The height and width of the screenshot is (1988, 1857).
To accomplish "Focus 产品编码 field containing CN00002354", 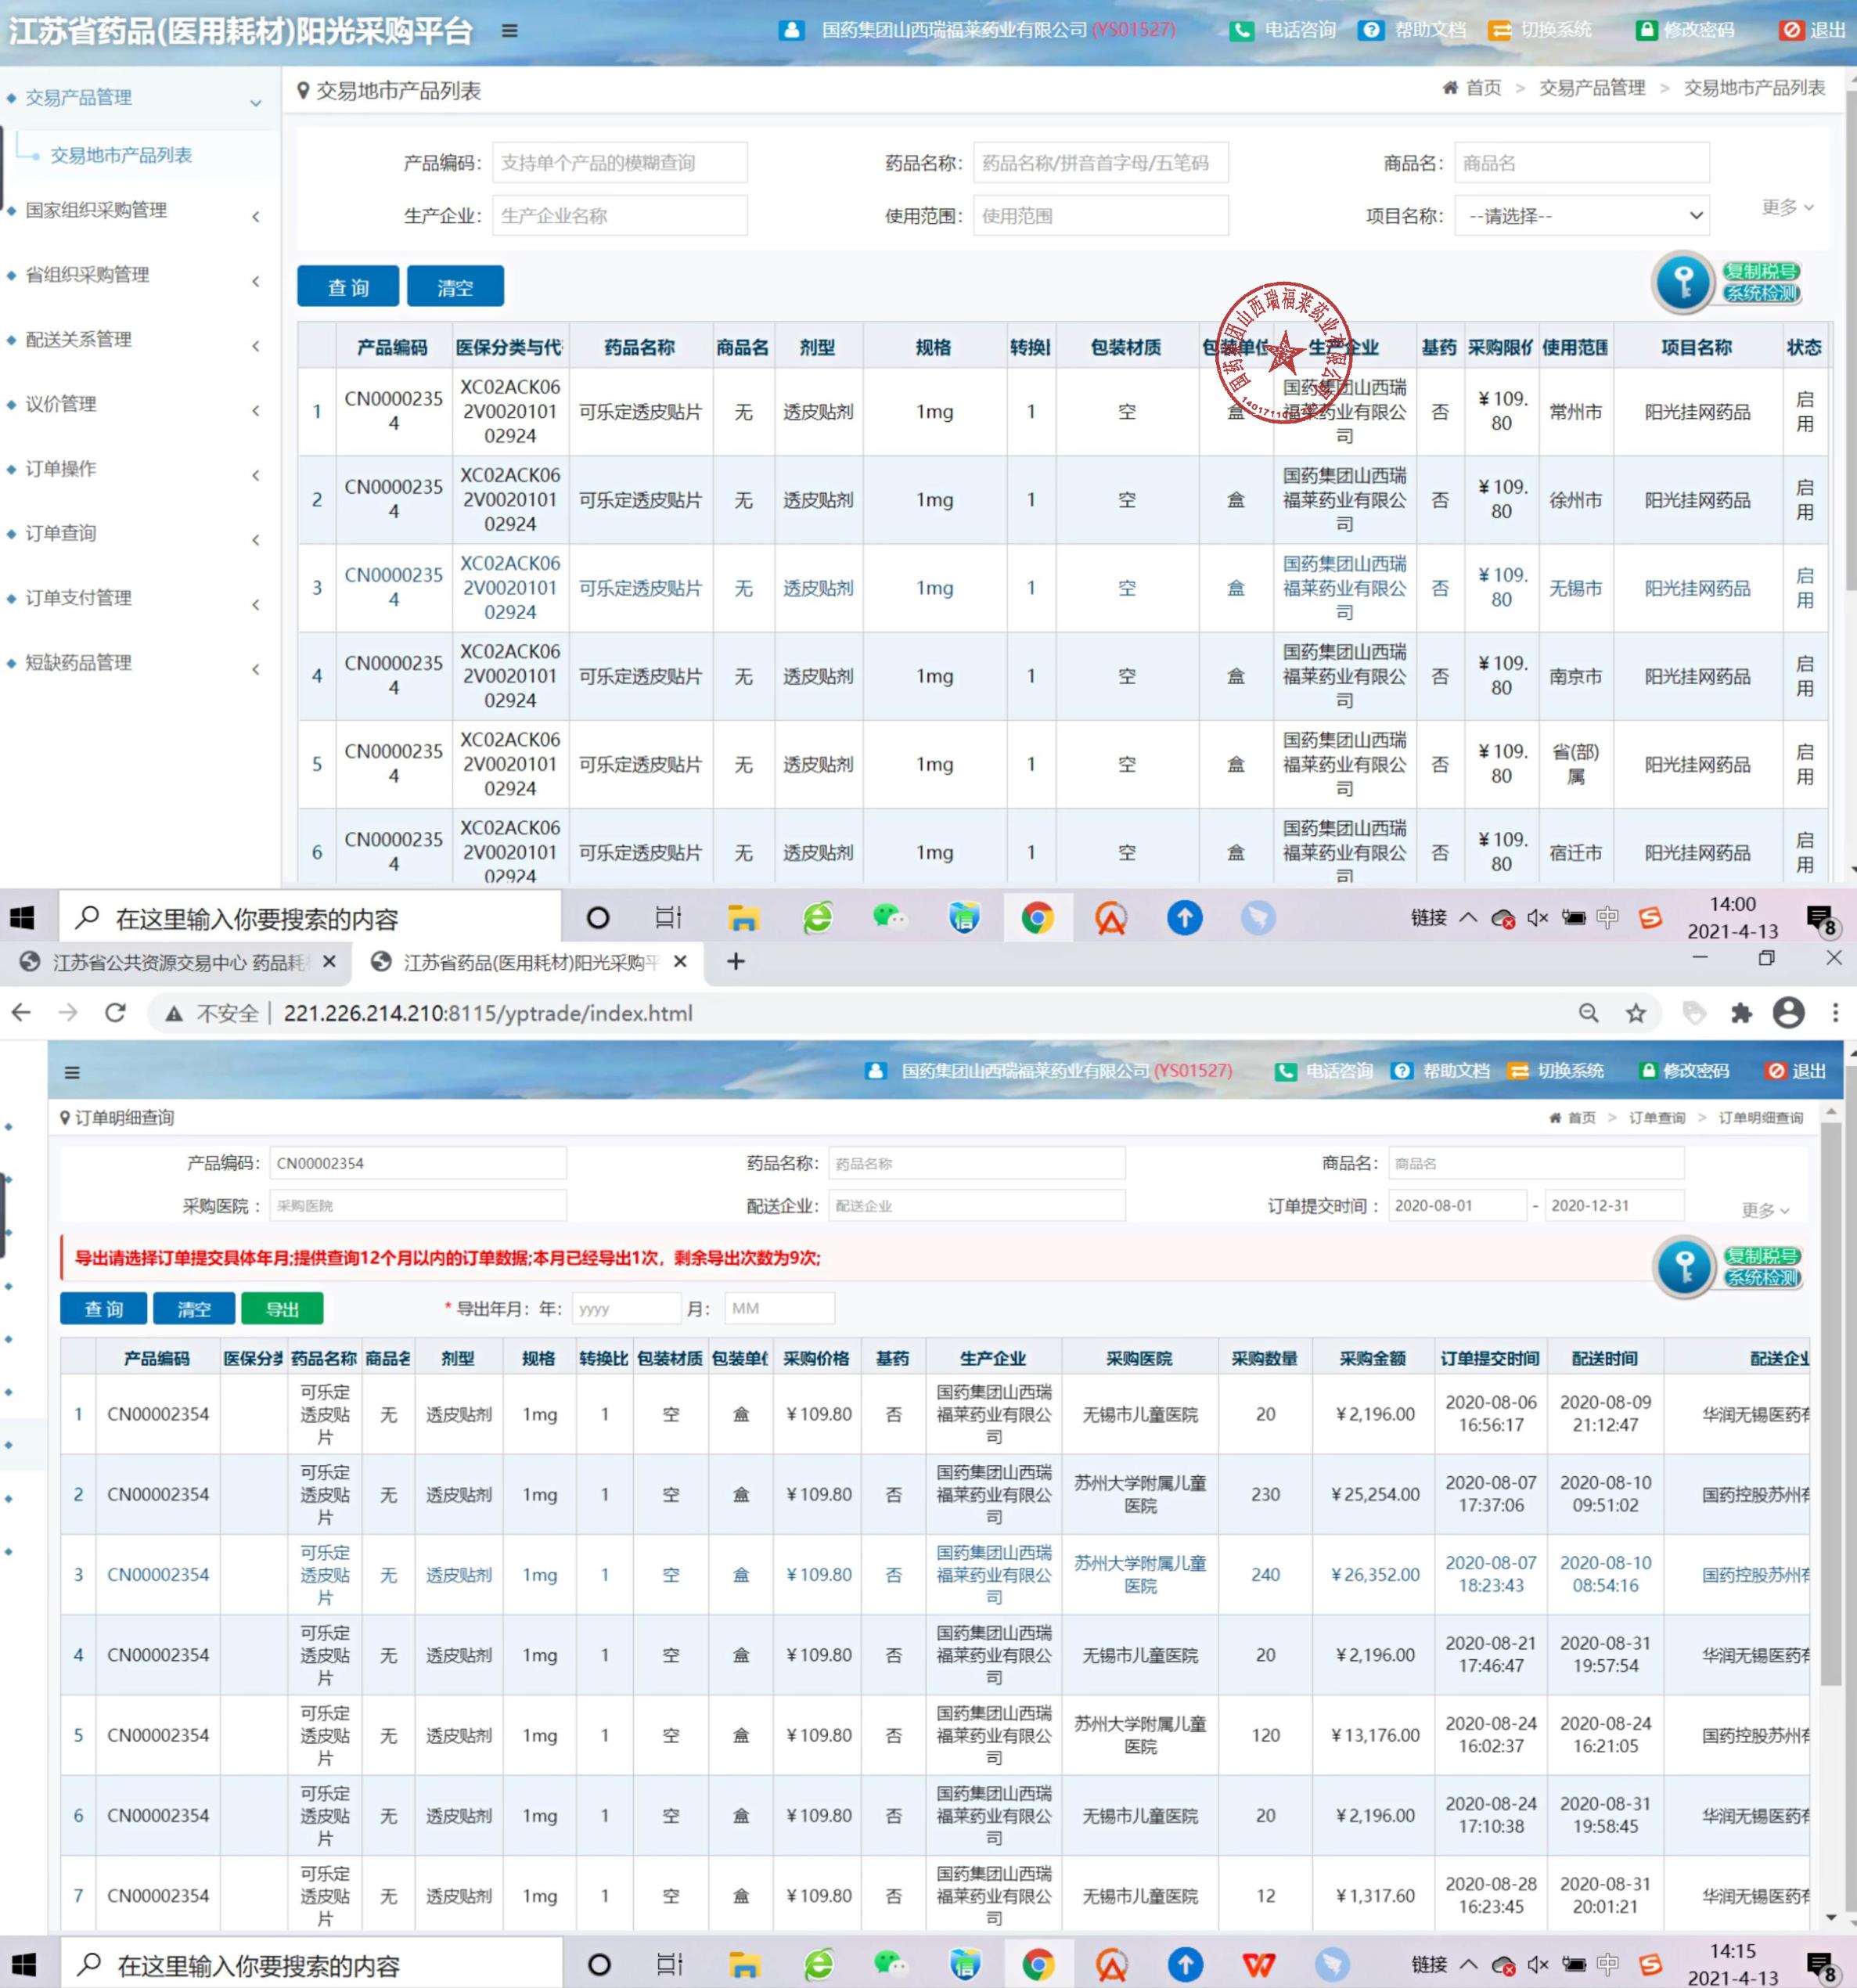I will tap(417, 1163).
